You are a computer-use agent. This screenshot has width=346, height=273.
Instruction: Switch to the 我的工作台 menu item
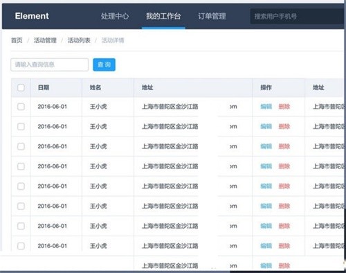[x=163, y=16]
